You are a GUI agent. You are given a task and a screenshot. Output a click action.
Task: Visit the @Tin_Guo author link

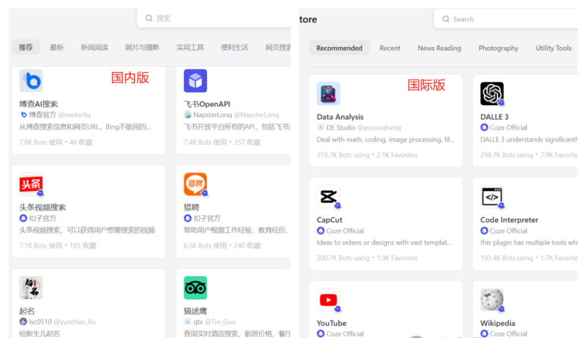click(x=220, y=322)
